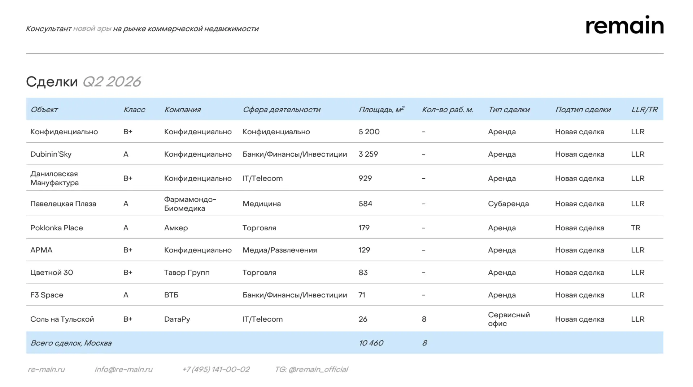This screenshot has width=693, height=387.
Task: Click the 'LLR/TR' column header
Action: (x=644, y=109)
